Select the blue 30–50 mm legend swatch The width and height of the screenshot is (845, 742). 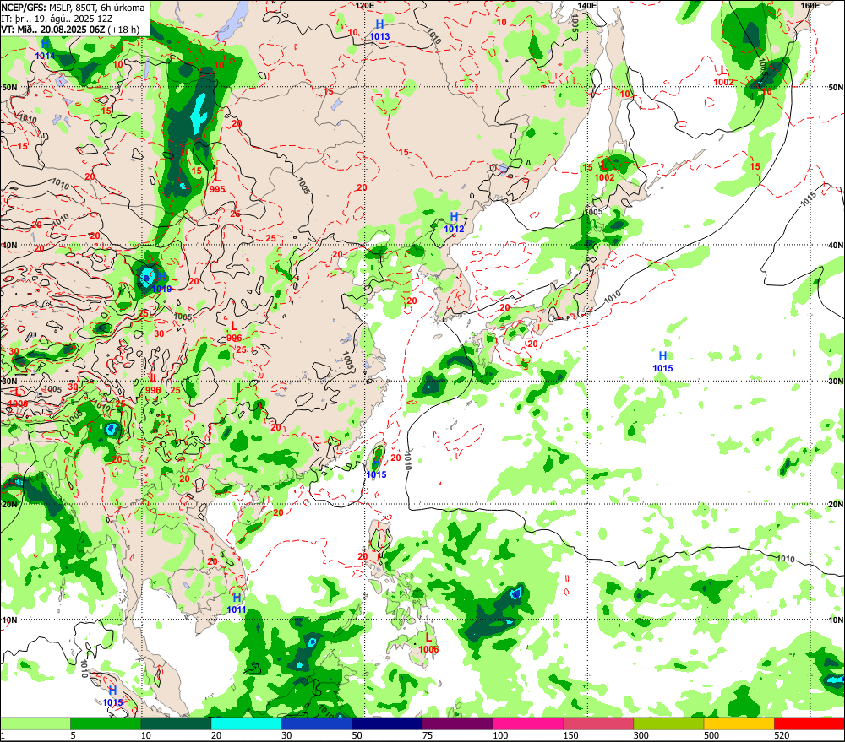(x=317, y=723)
